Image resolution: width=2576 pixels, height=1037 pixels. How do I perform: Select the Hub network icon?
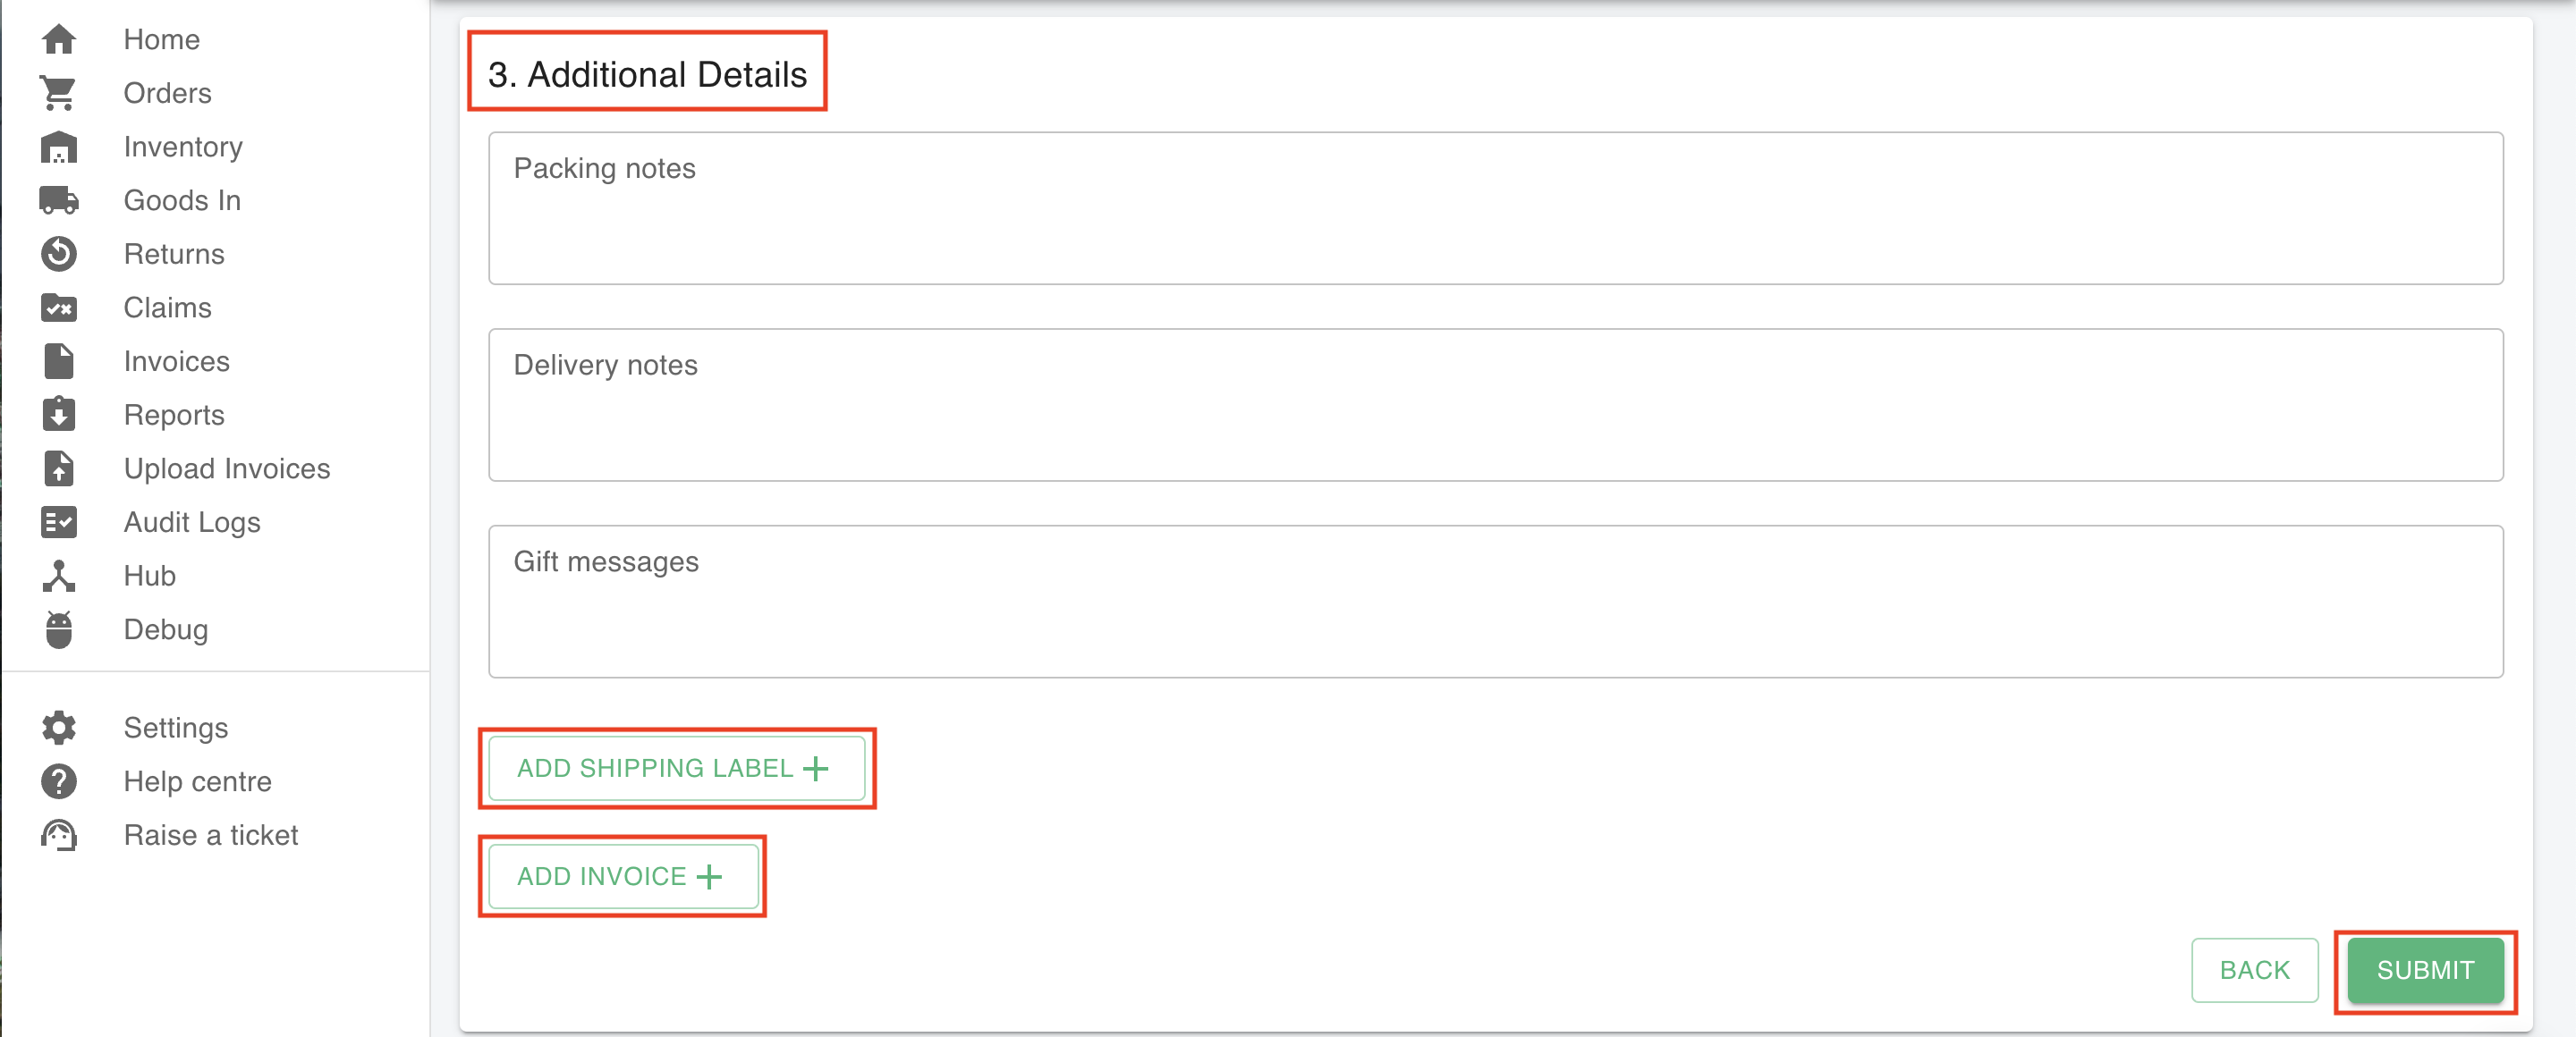(59, 576)
